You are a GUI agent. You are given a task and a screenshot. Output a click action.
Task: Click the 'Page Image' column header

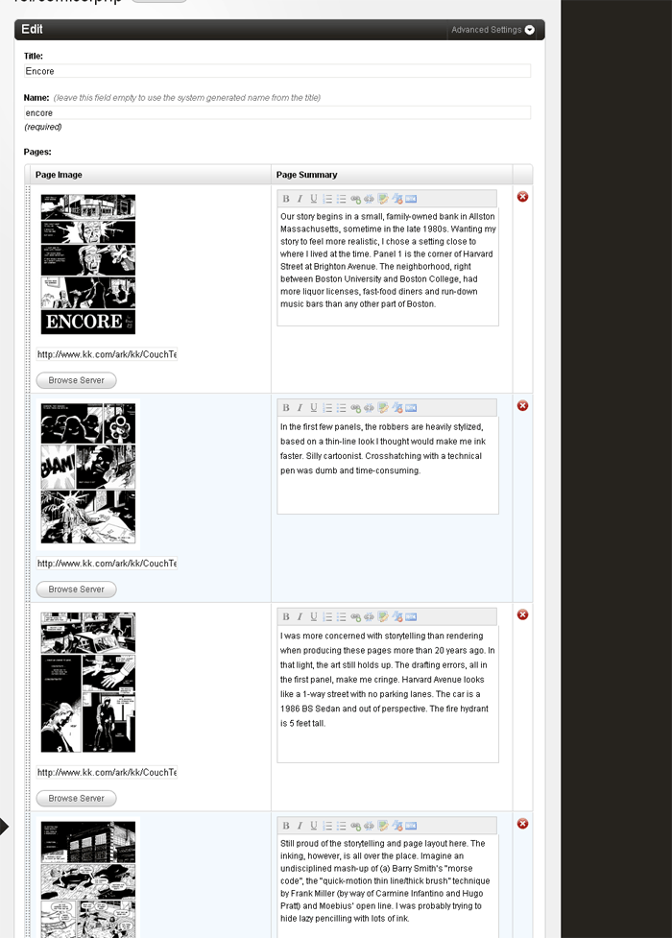[59, 175]
